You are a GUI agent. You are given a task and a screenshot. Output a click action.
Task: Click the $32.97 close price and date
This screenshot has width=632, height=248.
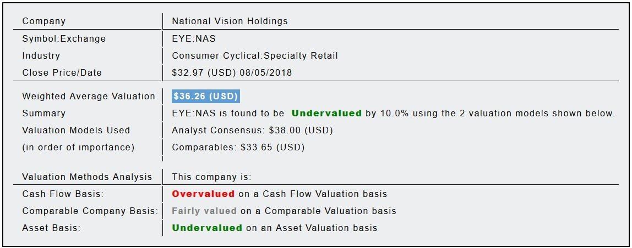(232, 72)
